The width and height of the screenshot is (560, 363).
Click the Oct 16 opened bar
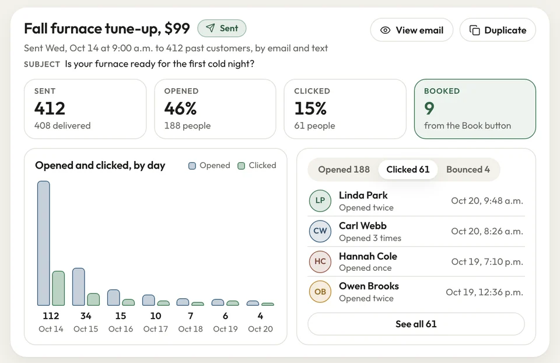click(114, 298)
